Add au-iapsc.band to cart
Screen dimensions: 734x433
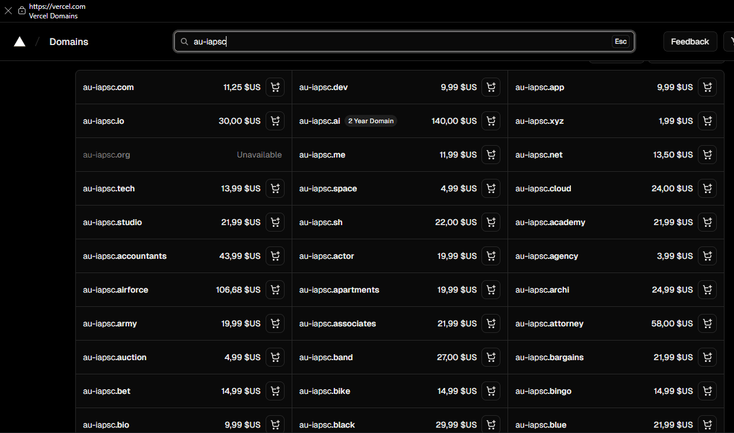pos(491,358)
